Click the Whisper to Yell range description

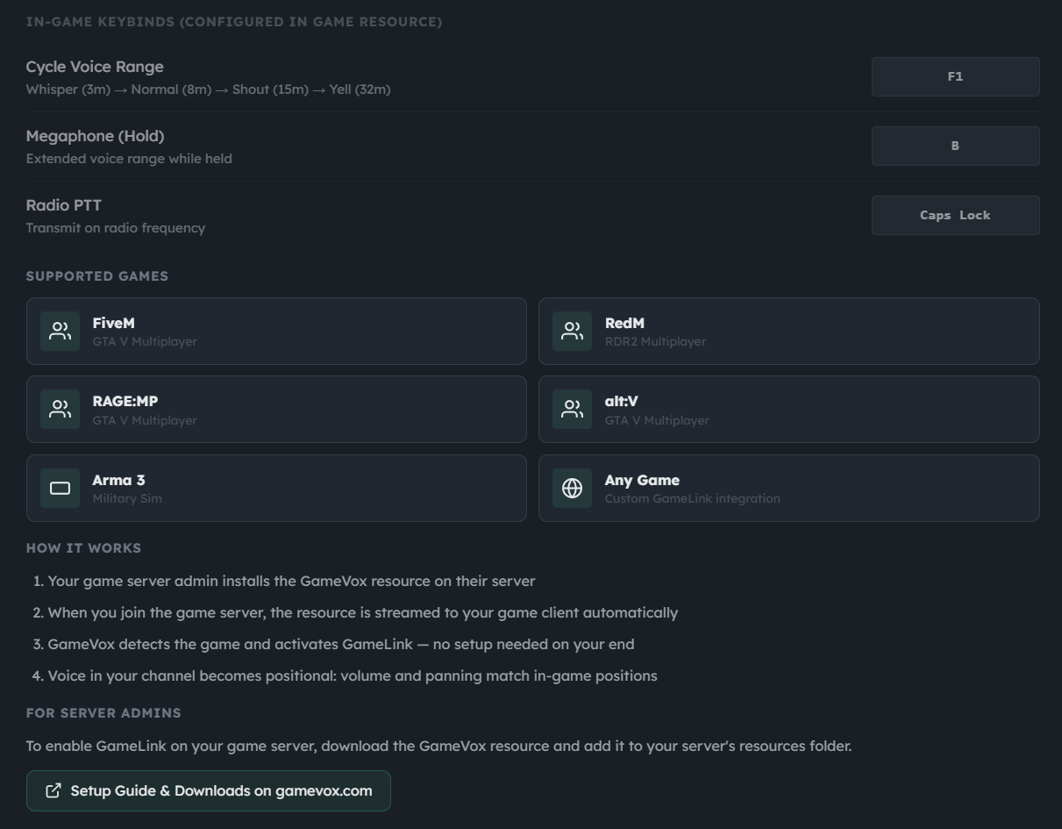208,89
